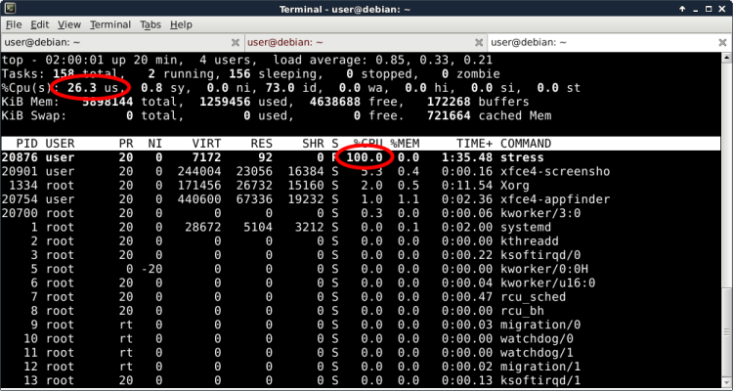733x391 pixels.
Task: Click the ksoftirqd/1 command text
Action: tap(539, 380)
